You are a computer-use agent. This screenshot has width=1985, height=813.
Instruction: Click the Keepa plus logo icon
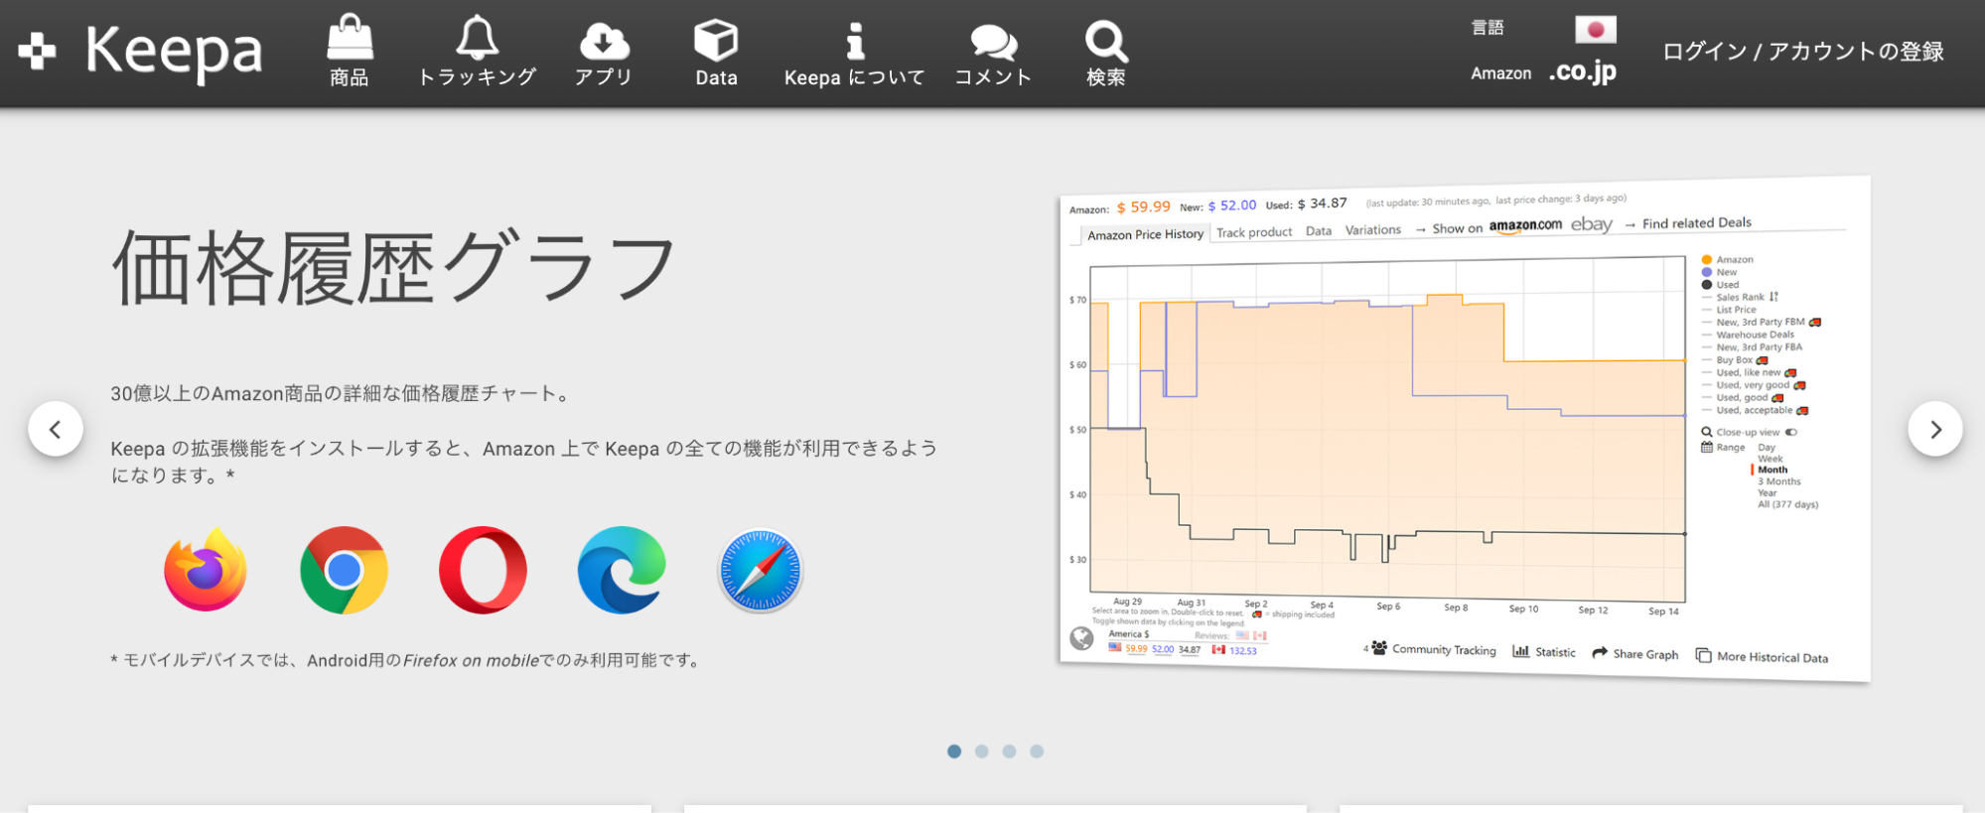tap(37, 52)
